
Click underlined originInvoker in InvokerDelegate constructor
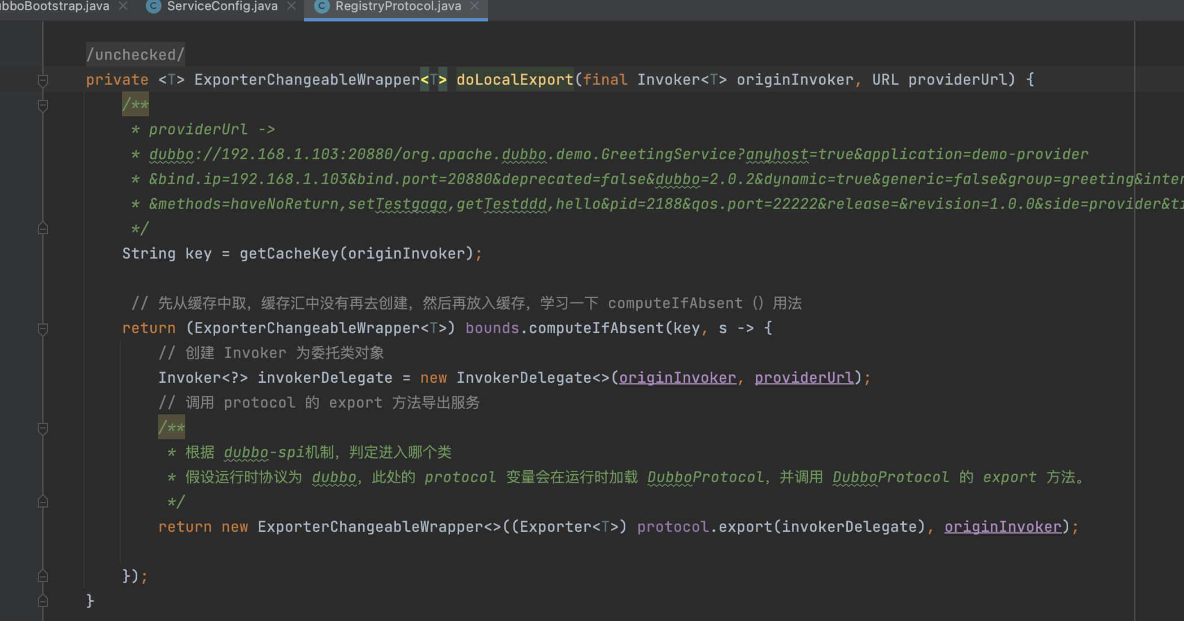pos(677,378)
